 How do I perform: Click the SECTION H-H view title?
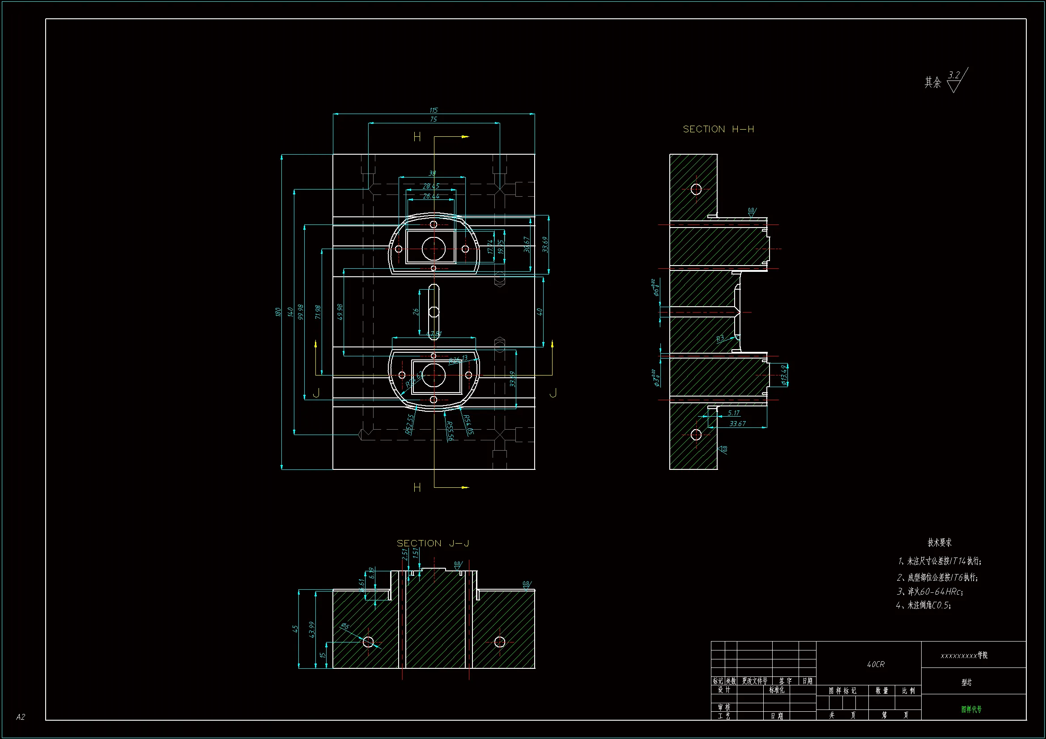[718, 129]
